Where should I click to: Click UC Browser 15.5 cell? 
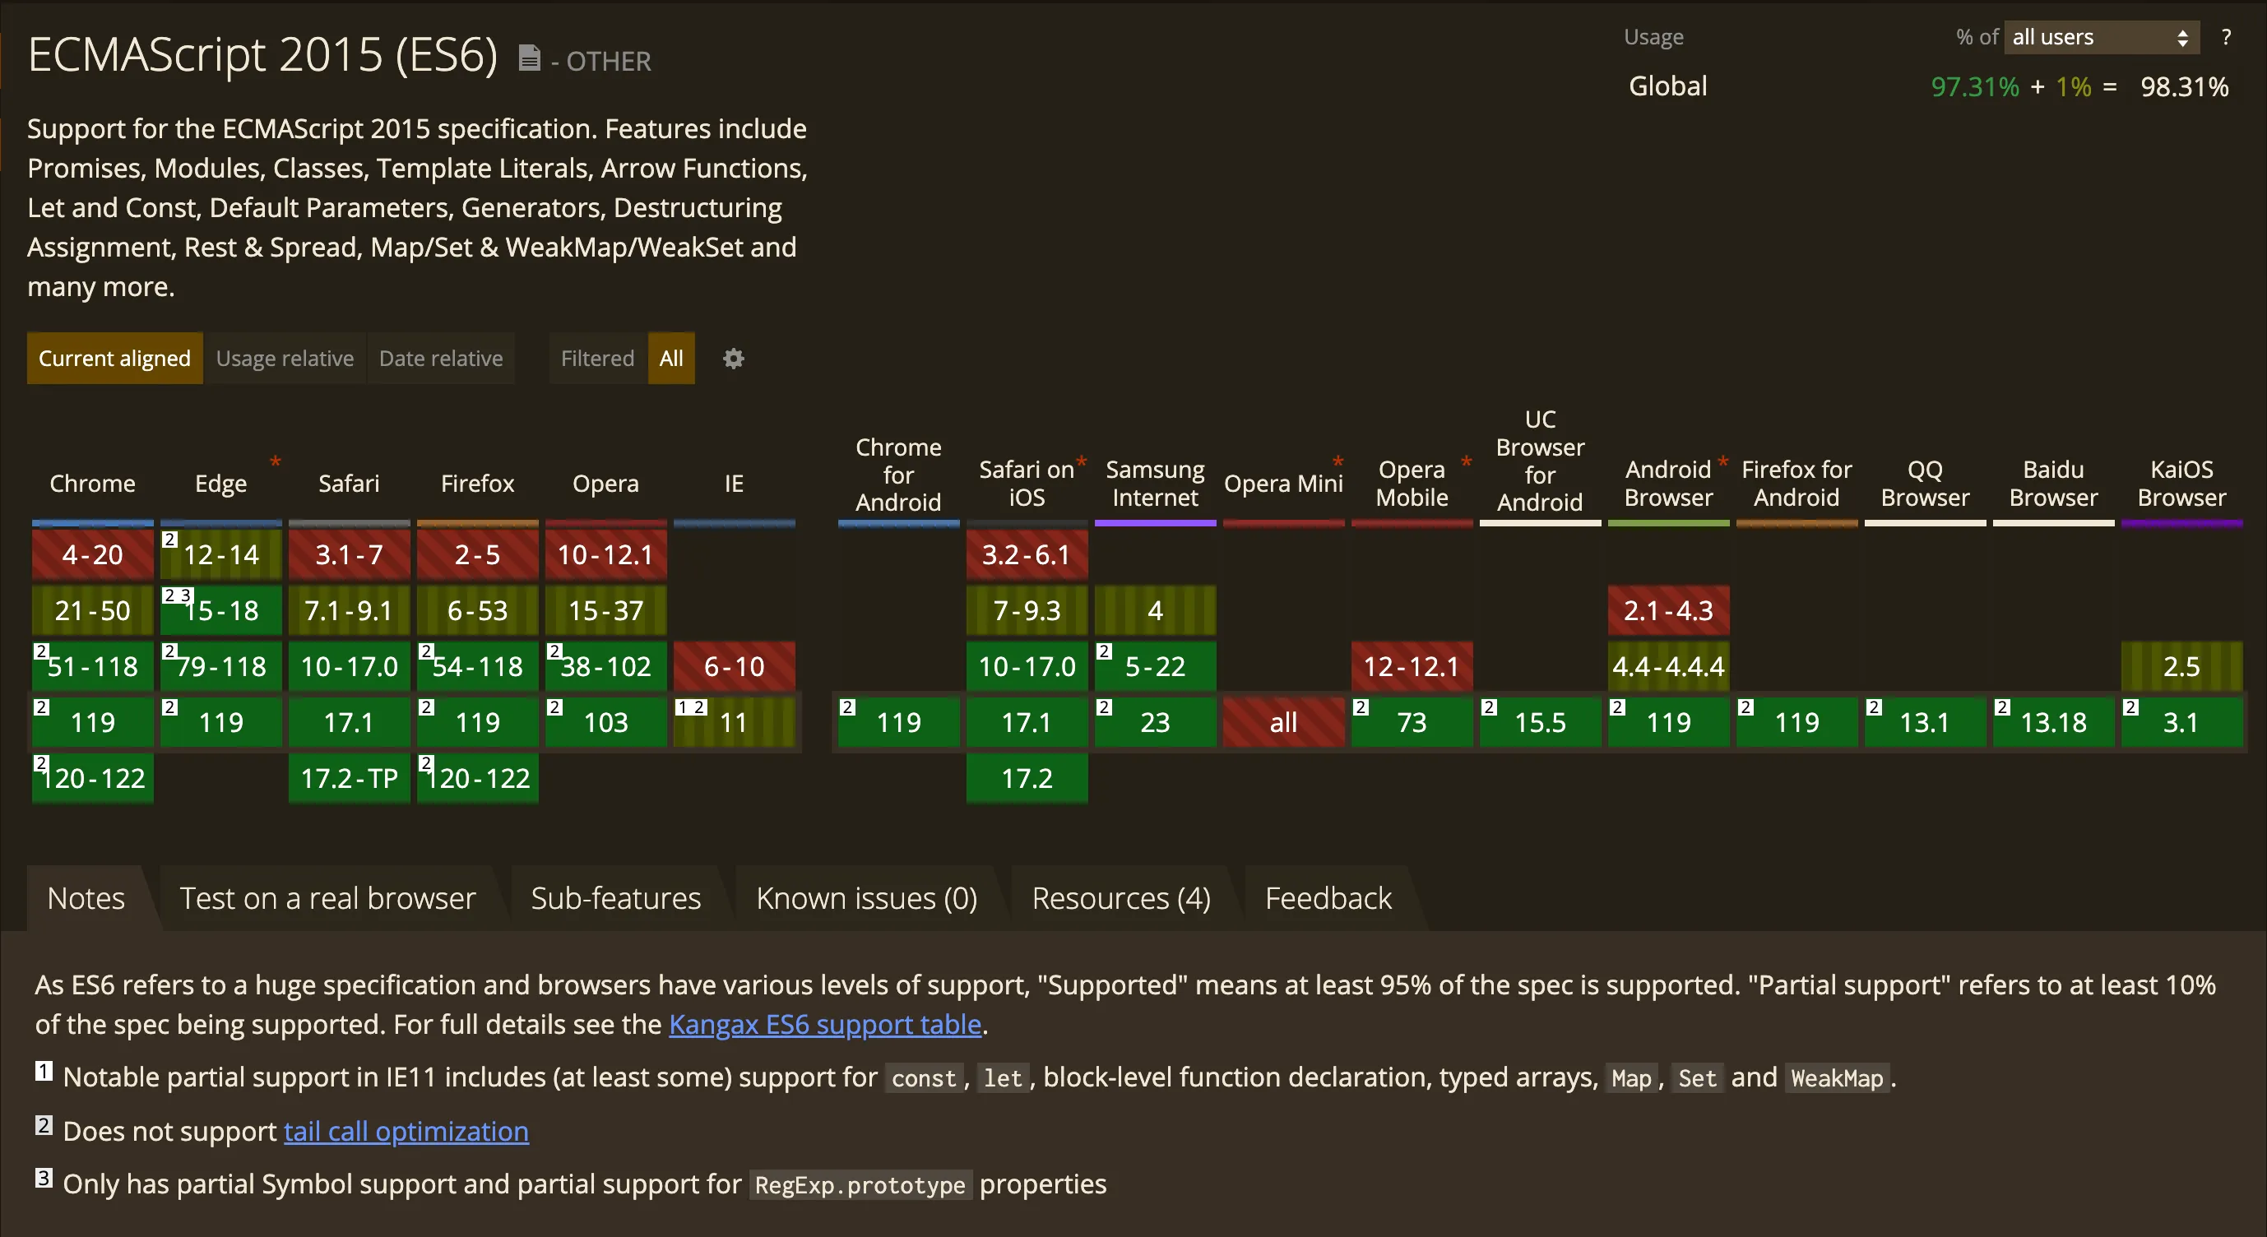pyautogui.click(x=1540, y=722)
